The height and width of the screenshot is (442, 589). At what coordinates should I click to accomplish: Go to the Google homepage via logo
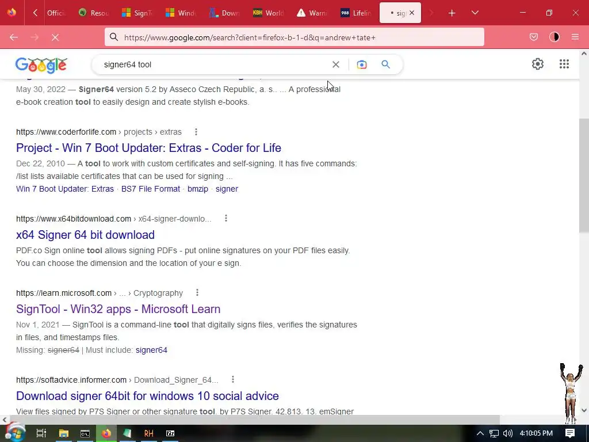point(41,65)
